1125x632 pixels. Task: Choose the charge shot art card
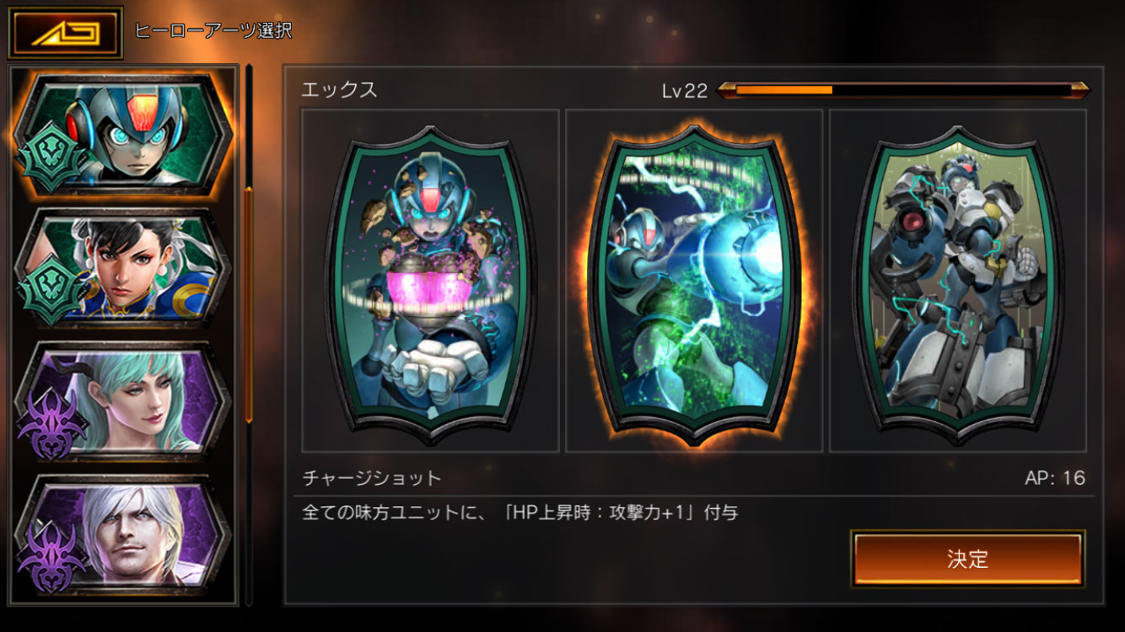(694, 281)
